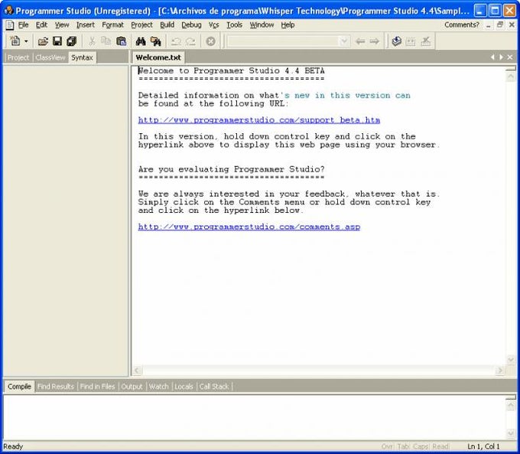Click the Build project toolbar icon

click(411, 41)
